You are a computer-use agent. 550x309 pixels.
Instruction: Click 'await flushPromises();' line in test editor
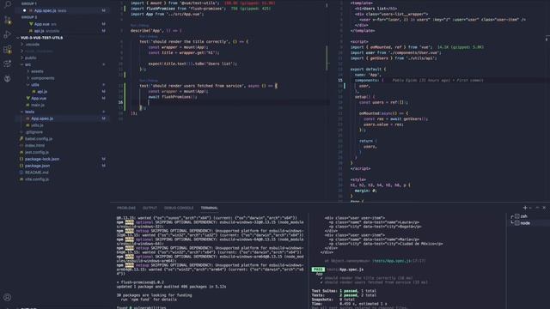pos(173,97)
